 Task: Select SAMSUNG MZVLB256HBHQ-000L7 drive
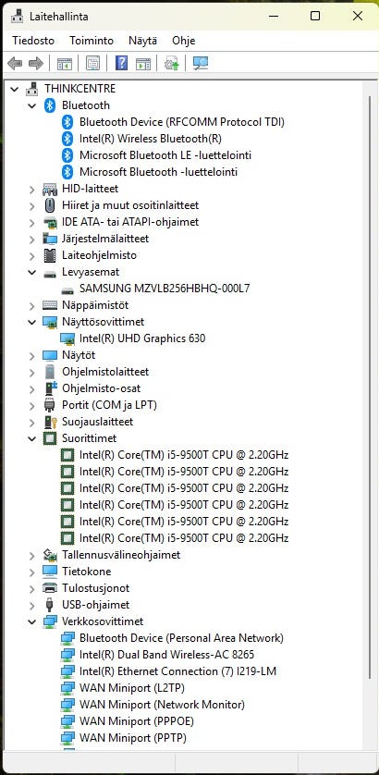(x=165, y=289)
